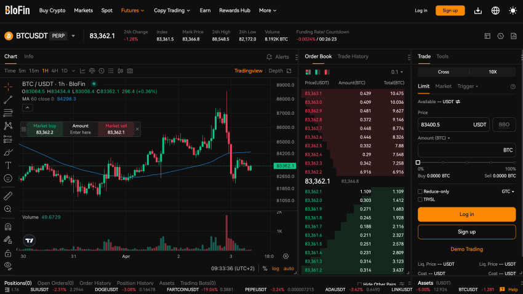Viewport: 523px width, 294px height.
Task: Open Order History tab
Action: pyautogui.click(x=95, y=283)
